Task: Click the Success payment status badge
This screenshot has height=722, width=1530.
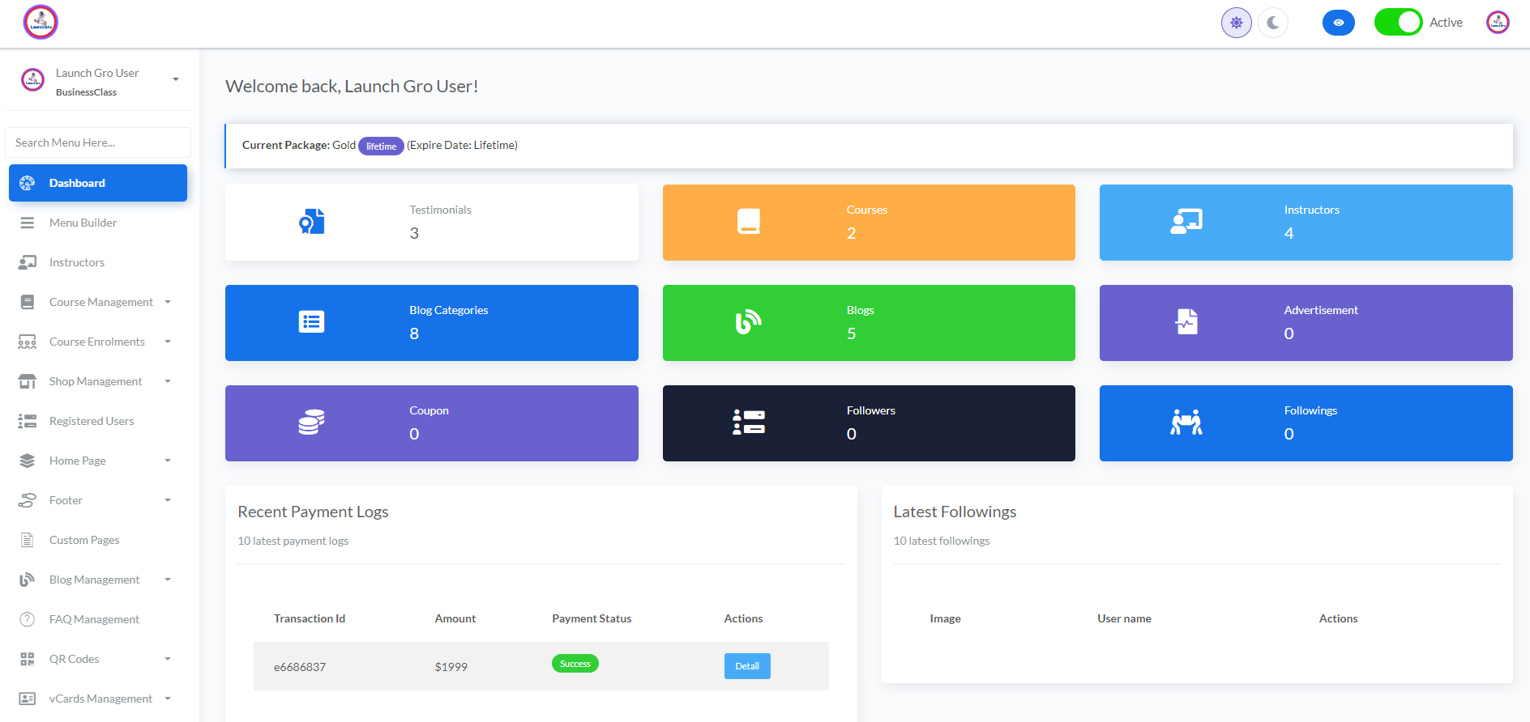Action: pos(575,664)
